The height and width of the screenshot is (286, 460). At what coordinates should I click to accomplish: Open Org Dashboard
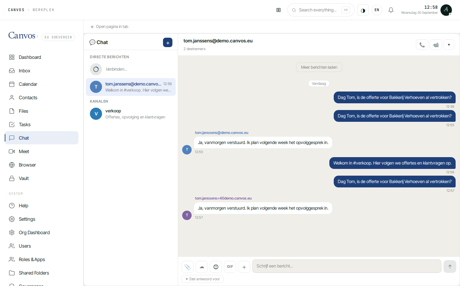(x=41, y=233)
